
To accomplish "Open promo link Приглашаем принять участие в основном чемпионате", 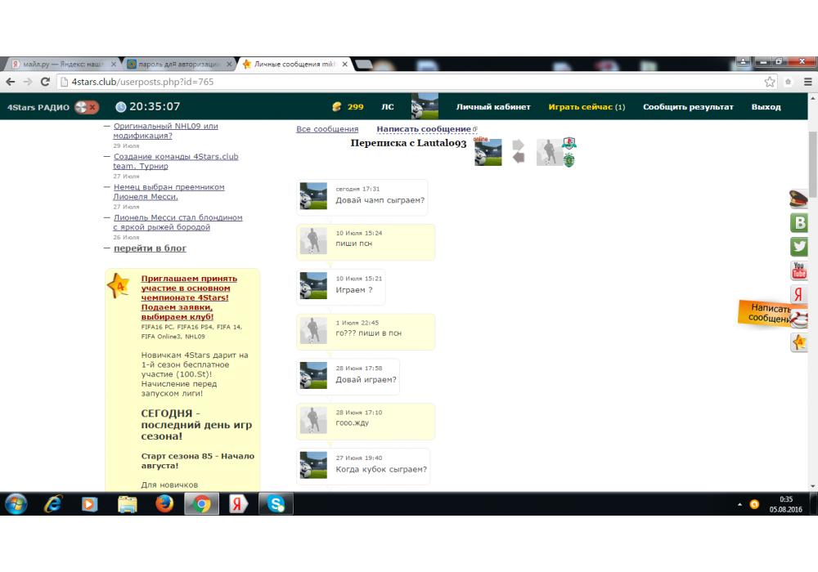I will click(189, 297).
